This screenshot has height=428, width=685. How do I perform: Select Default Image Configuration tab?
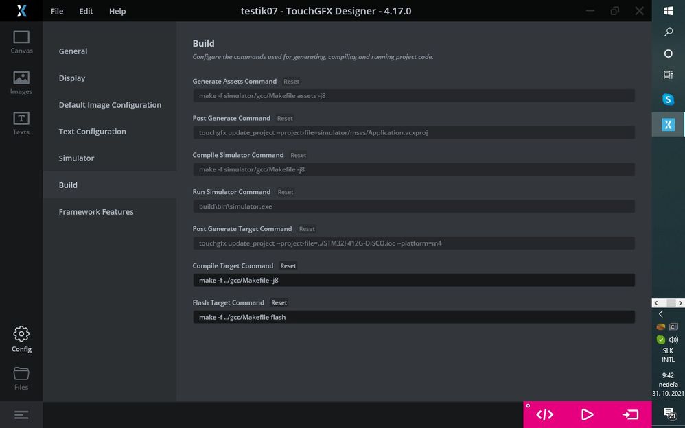point(110,104)
